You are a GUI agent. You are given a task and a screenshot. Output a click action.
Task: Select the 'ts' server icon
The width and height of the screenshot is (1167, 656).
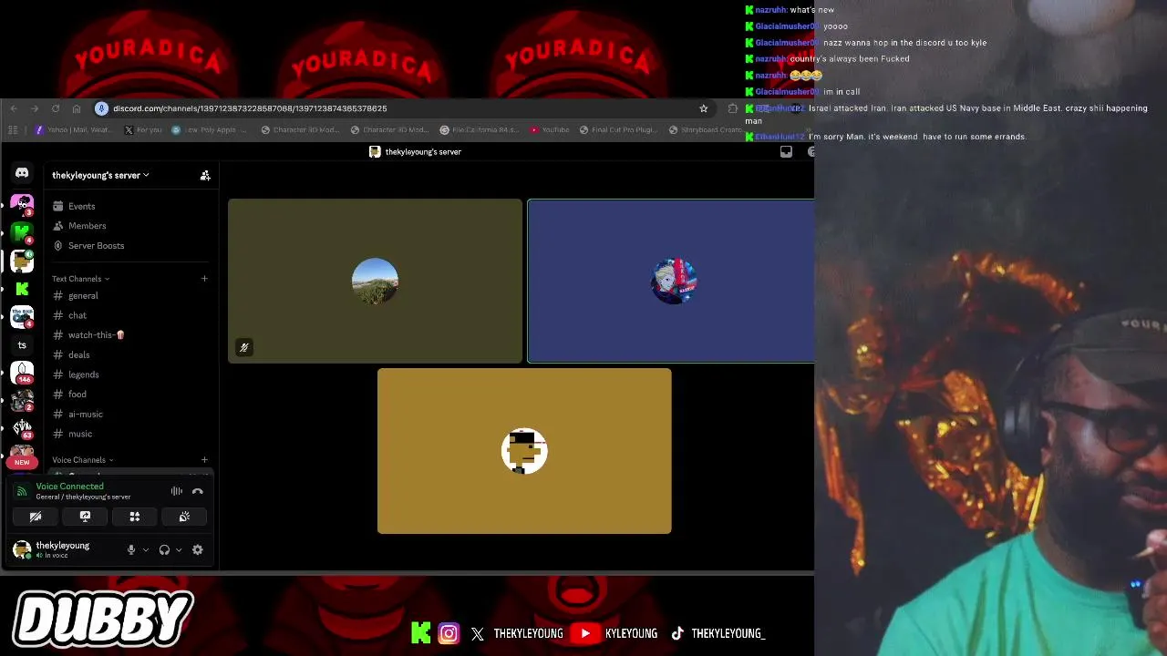point(22,345)
